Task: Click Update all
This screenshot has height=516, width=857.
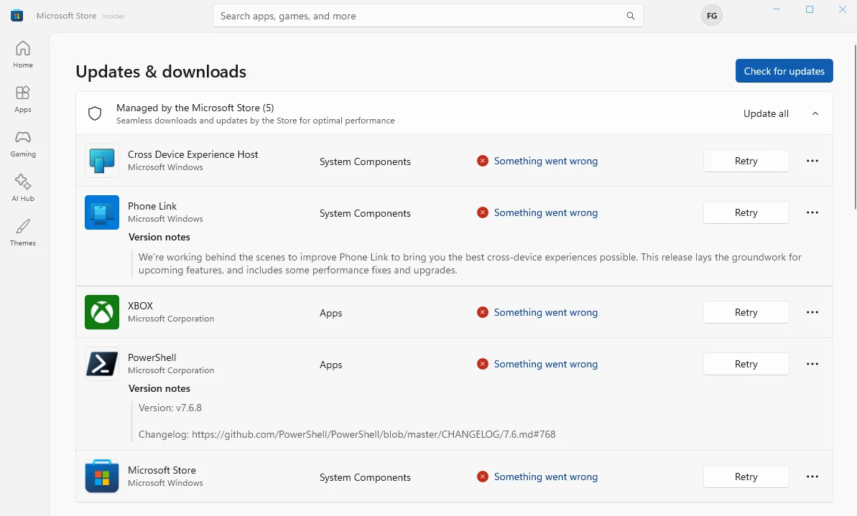Action: tap(766, 113)
